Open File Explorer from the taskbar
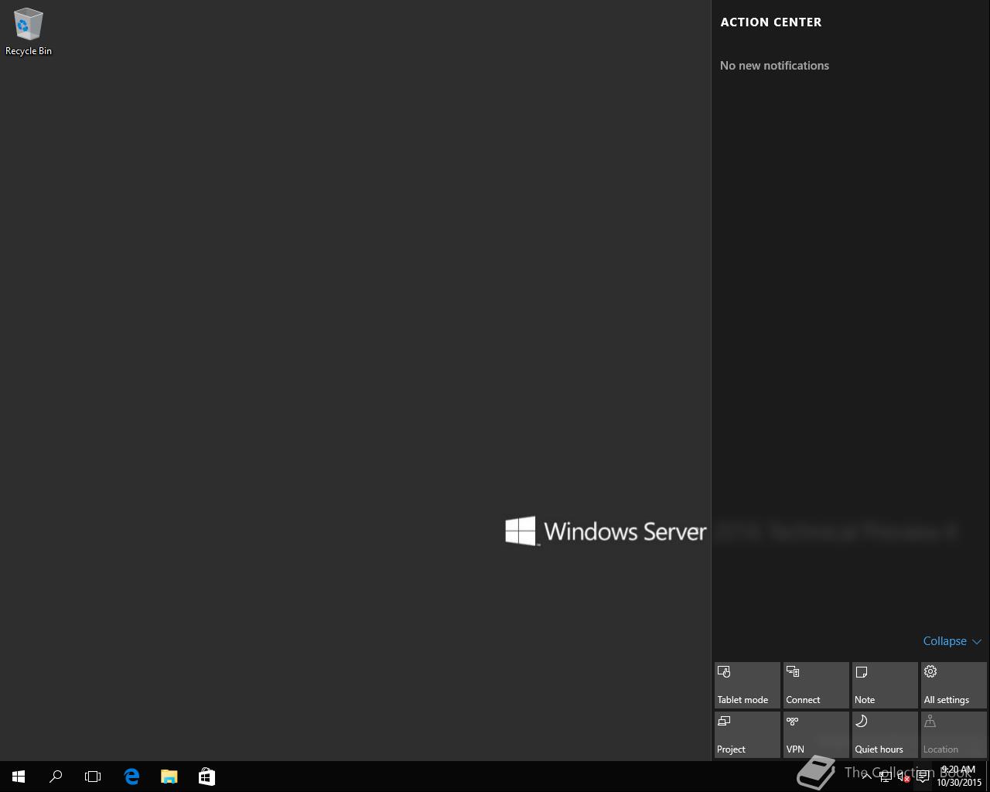The image size is (990, 792). click(x=169, y=777)
